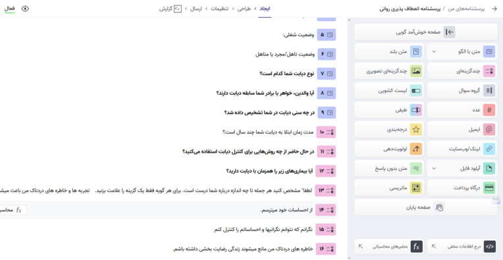Viewport: 503px width, 260px height.
Task: Add a لینک/وب‌سایت link field icon
Action: (489, 149)
